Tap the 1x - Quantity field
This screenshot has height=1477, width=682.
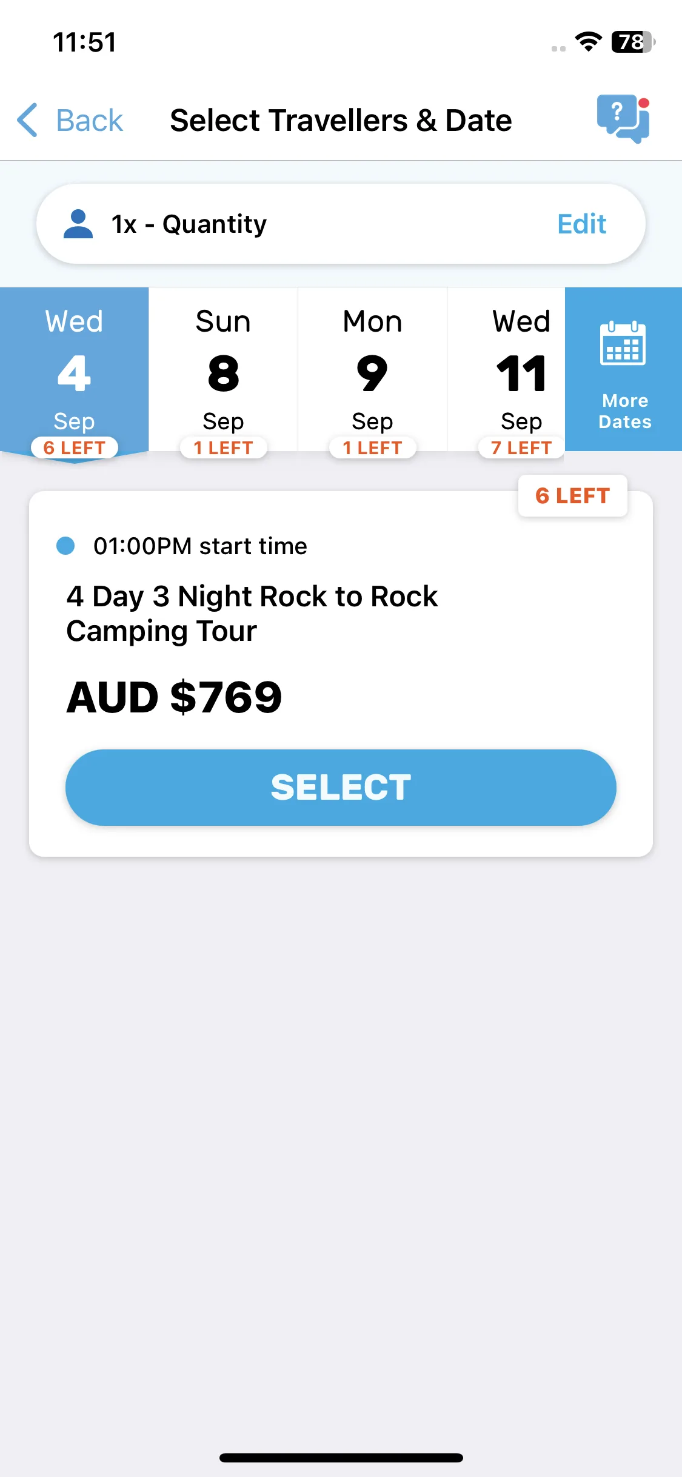(x=341, y=224)
